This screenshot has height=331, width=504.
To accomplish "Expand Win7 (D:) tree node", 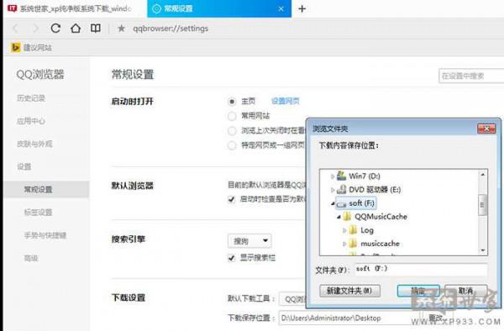I will point(333,176).
